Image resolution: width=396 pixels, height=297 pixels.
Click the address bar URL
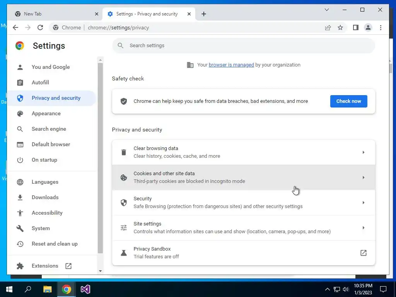click(118, 27)
